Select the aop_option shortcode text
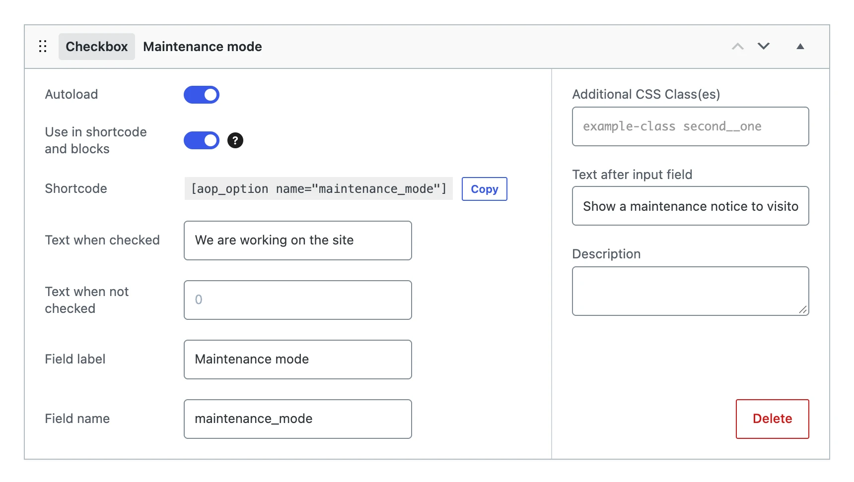Screen dimensions: 854x482 pyautogui.click(x=319, y=189)
